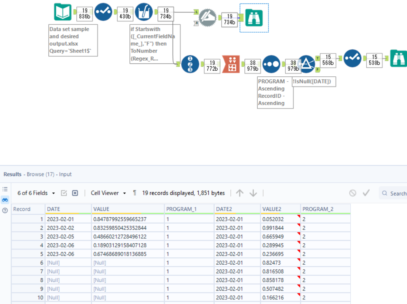Click the Sort tool sorting by PROGRAM
The width and height of the screenshot is (407, 304).
click(271, 64)
